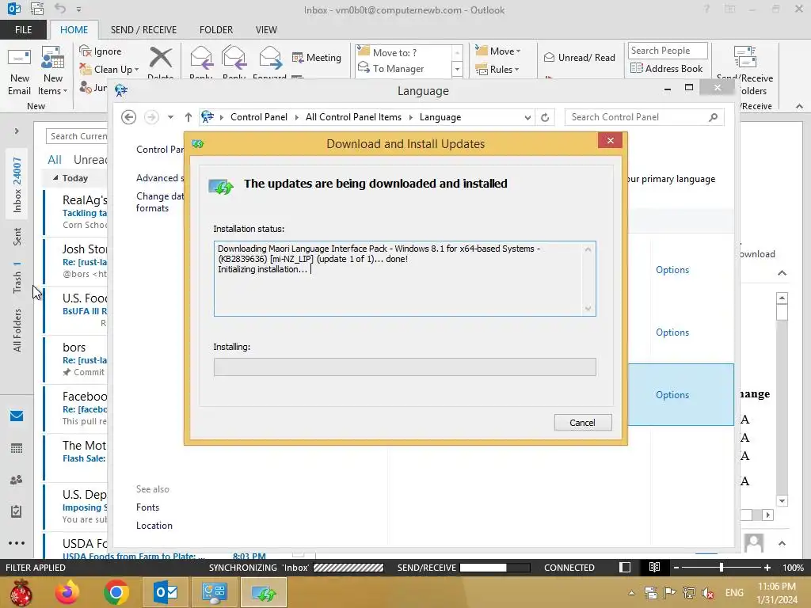811x608 pixels.
Task: Switch to Control Panel taskbar button
Action: pyautogui.click(x=215, y=592)
